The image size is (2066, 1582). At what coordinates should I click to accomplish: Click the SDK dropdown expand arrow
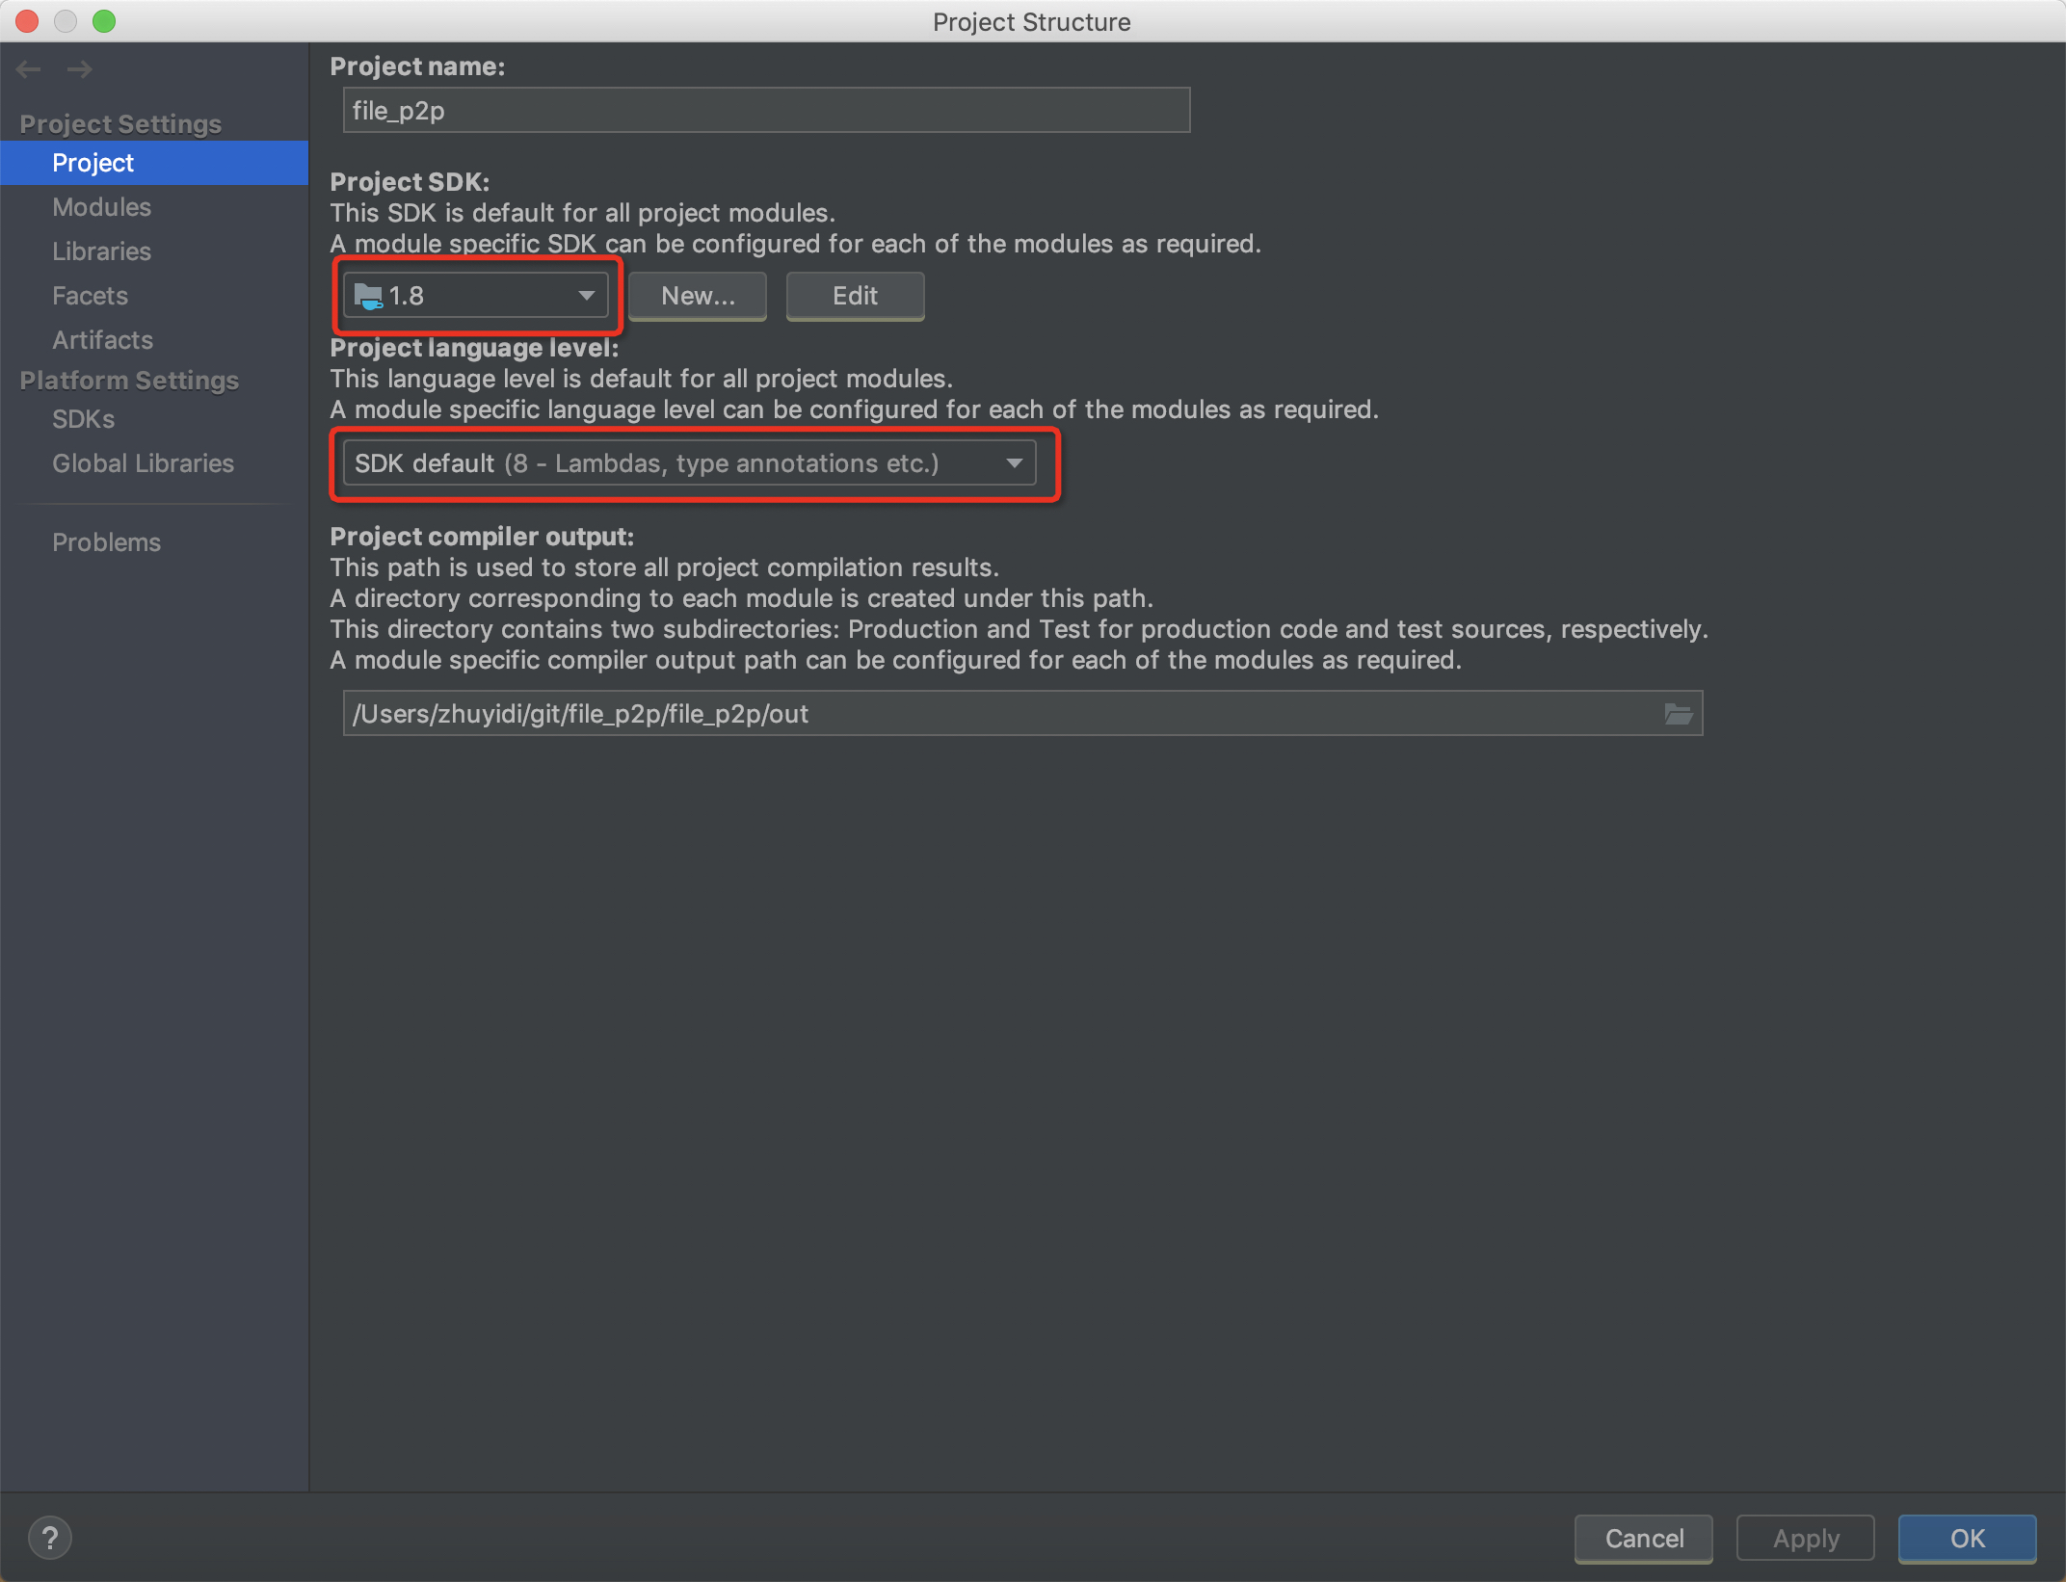(x=585, y=294)
